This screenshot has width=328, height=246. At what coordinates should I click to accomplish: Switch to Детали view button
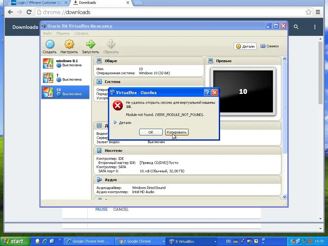pyautogui.click(x=245, y=46)
